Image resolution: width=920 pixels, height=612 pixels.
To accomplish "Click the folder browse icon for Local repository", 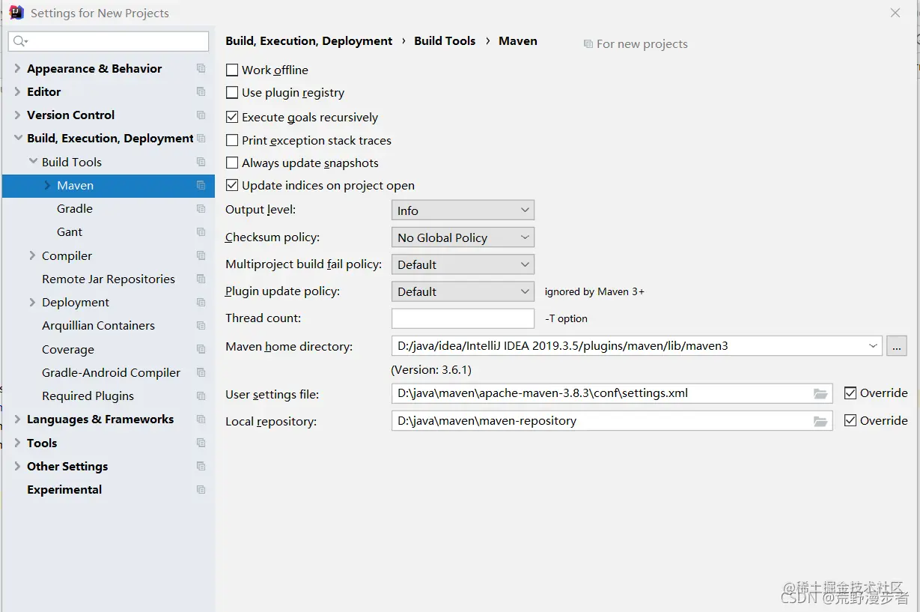I will (x=820, y=421).
